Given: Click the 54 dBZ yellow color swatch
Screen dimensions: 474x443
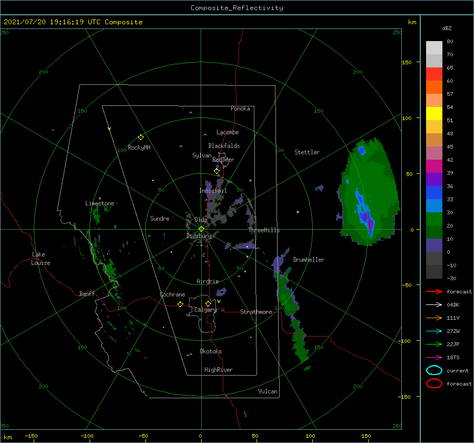Looking at the screenshot, I should click(434, 114).
